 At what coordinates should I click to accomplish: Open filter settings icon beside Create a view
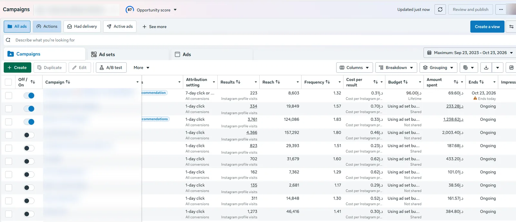tap(511, 27)
